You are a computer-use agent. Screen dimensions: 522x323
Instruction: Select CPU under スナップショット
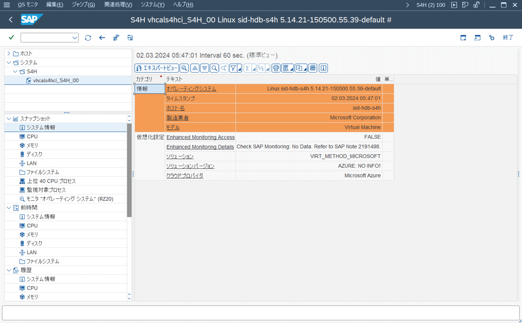(32, 136)
